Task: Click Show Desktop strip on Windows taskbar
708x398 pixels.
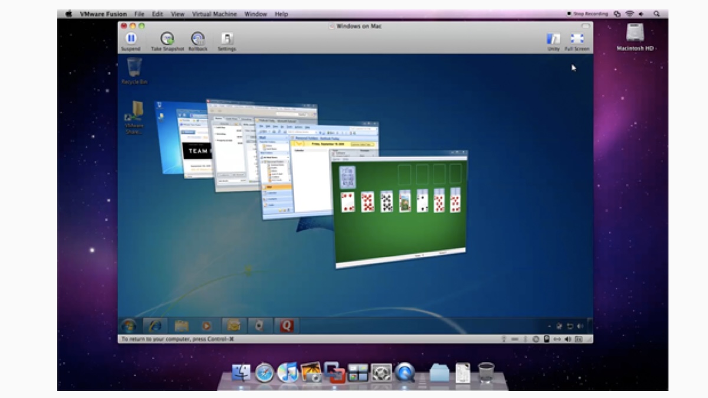Action: pos(589,325)
